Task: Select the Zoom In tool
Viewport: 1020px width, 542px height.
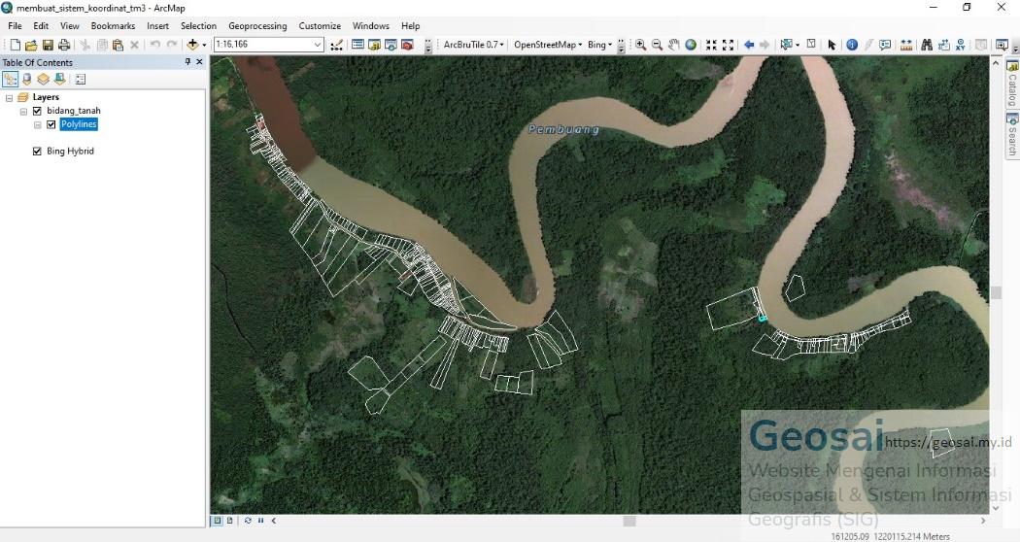Action: coord(641,45)
